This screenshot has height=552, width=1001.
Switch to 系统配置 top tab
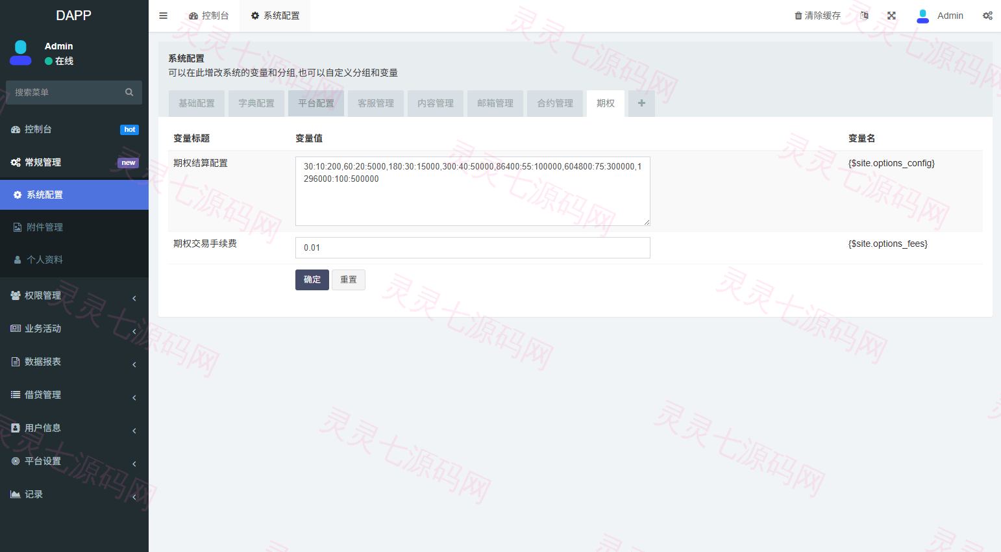(x=275, y=16)
